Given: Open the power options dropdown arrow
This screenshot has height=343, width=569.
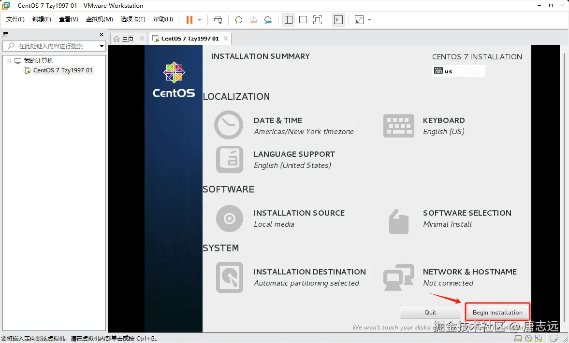Looking at the screenshot, I should coord(200,20).
